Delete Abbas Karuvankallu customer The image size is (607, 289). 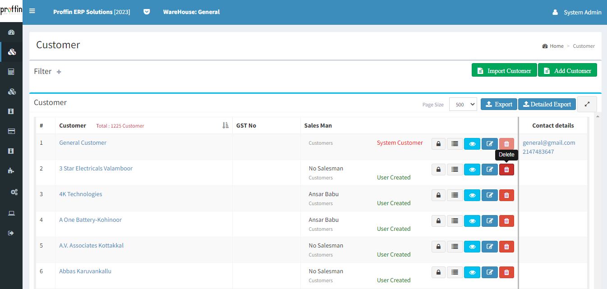pos(506,272)
